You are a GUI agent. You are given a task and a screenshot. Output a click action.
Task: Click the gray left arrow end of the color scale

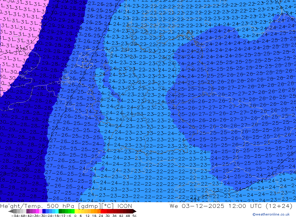(11, 211)
